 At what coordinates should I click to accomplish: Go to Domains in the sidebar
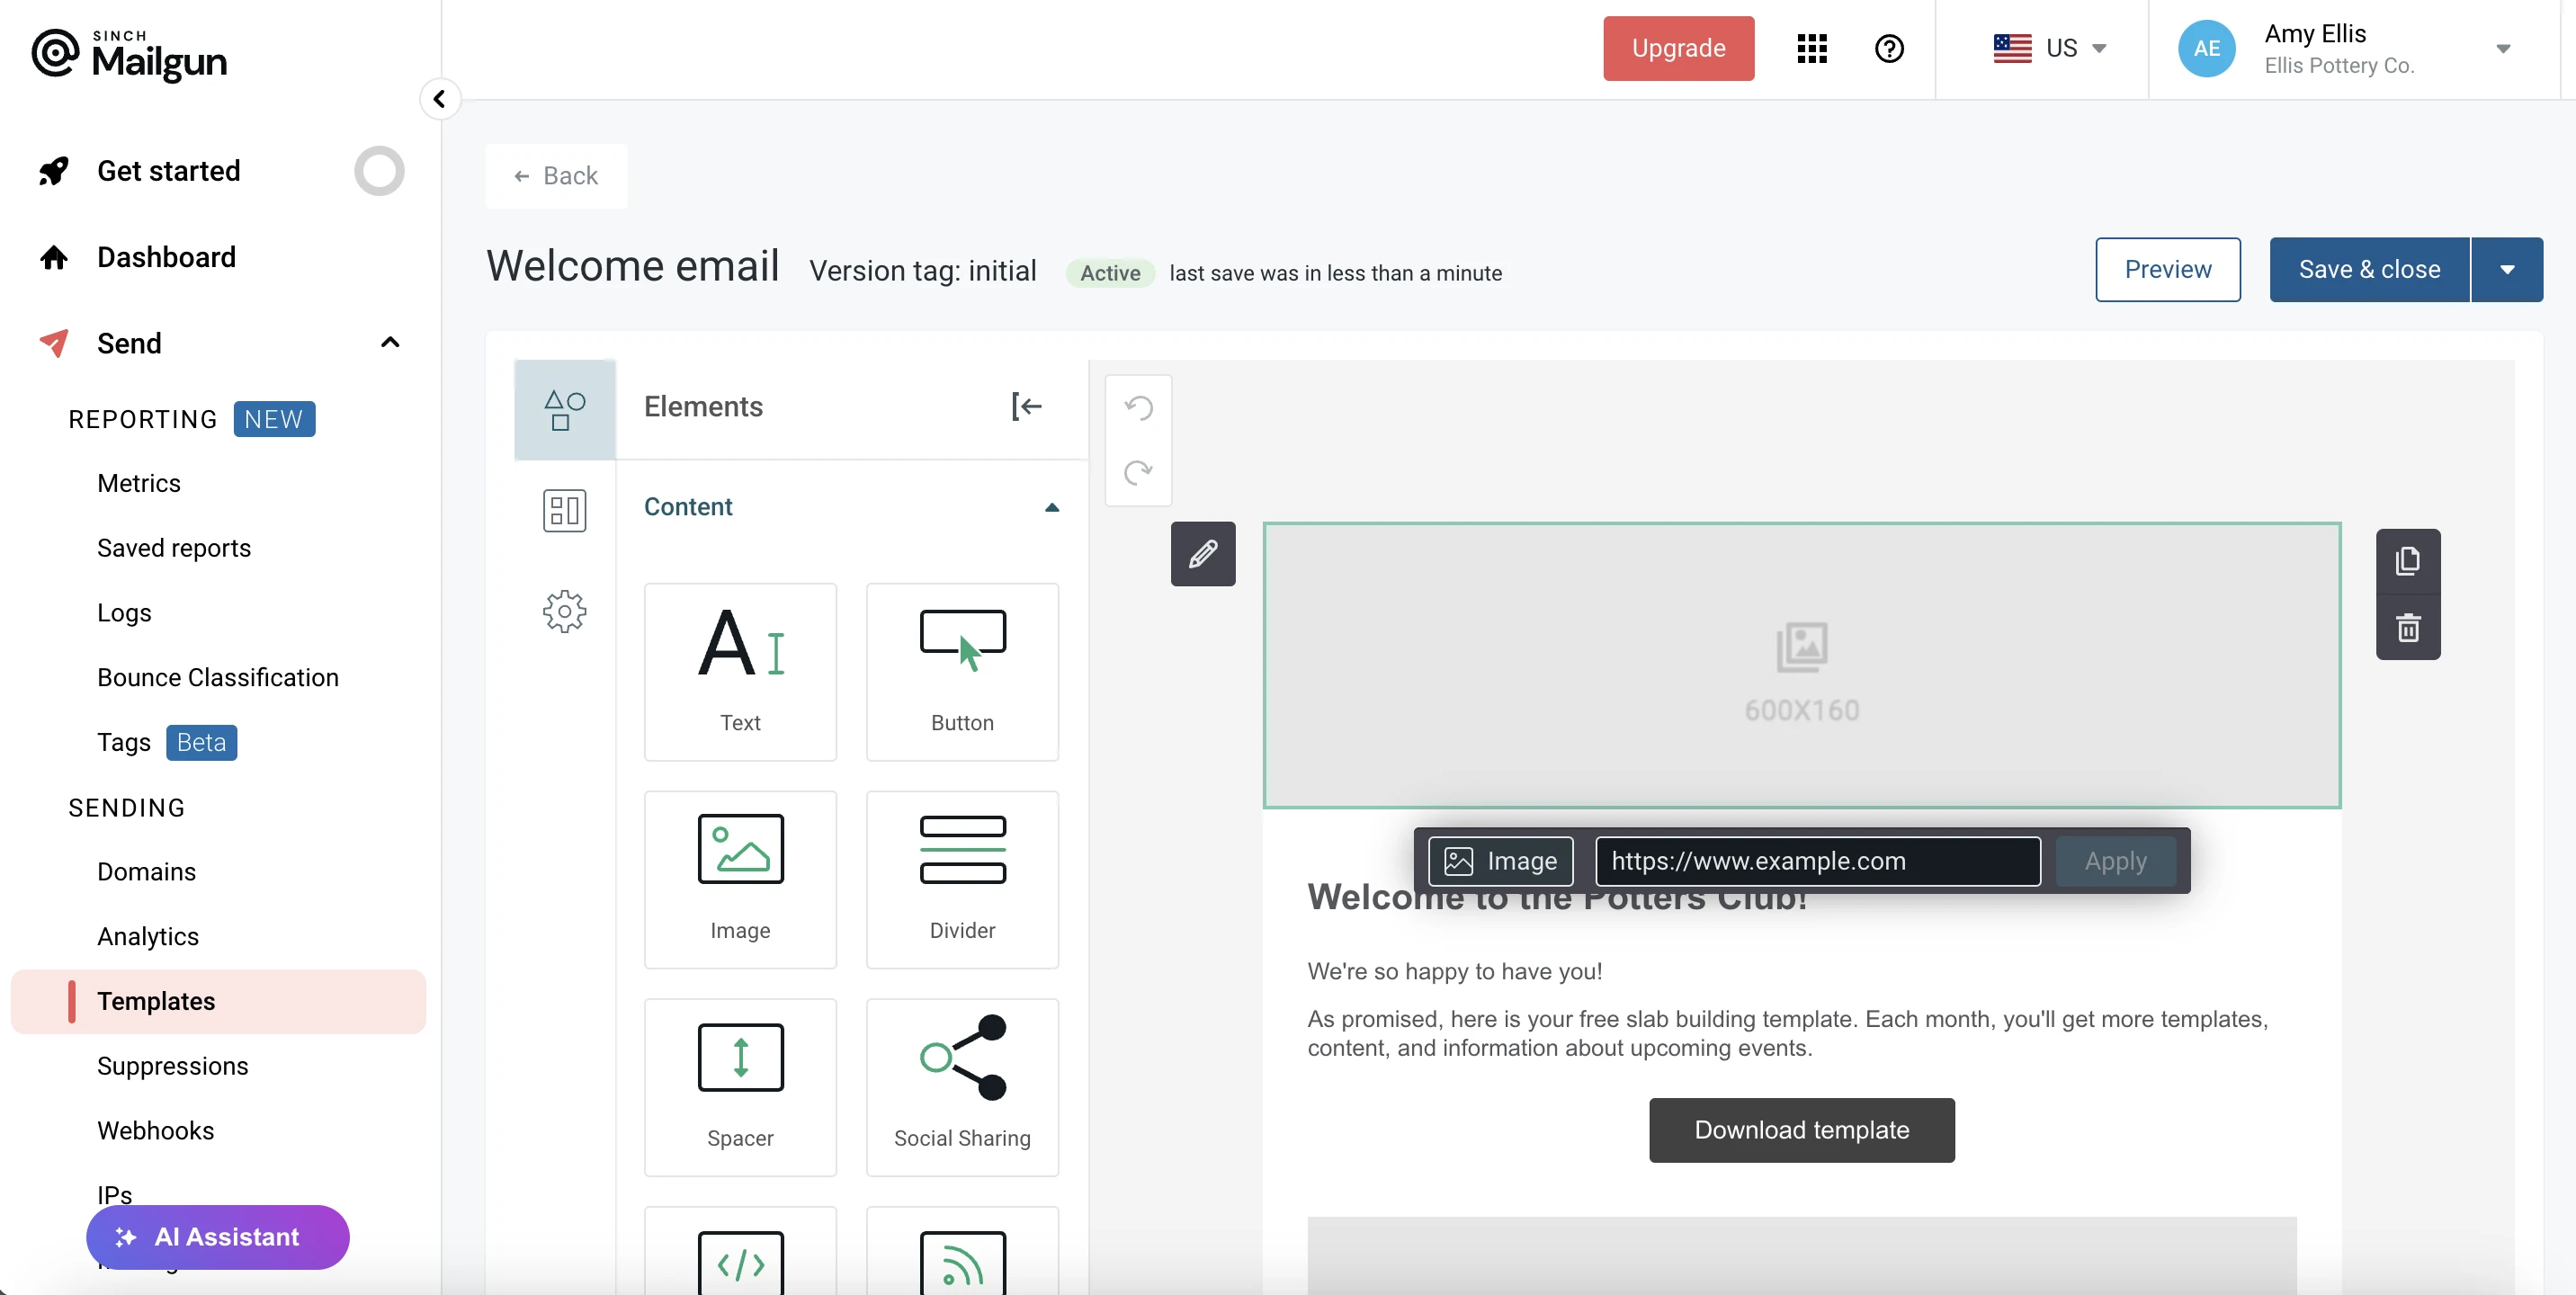coord(146,871)
